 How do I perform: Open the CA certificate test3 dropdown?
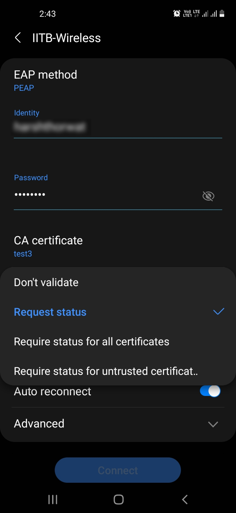48,246
